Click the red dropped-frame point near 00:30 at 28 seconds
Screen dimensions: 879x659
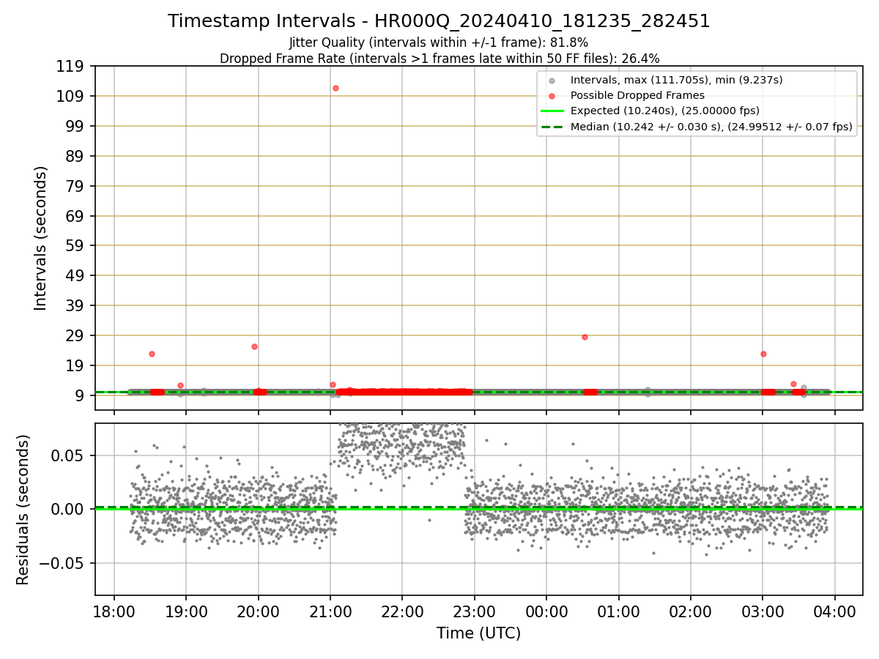(585, 337)
